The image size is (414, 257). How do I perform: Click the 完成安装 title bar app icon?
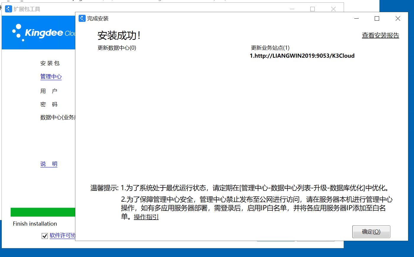coord(82,19)
